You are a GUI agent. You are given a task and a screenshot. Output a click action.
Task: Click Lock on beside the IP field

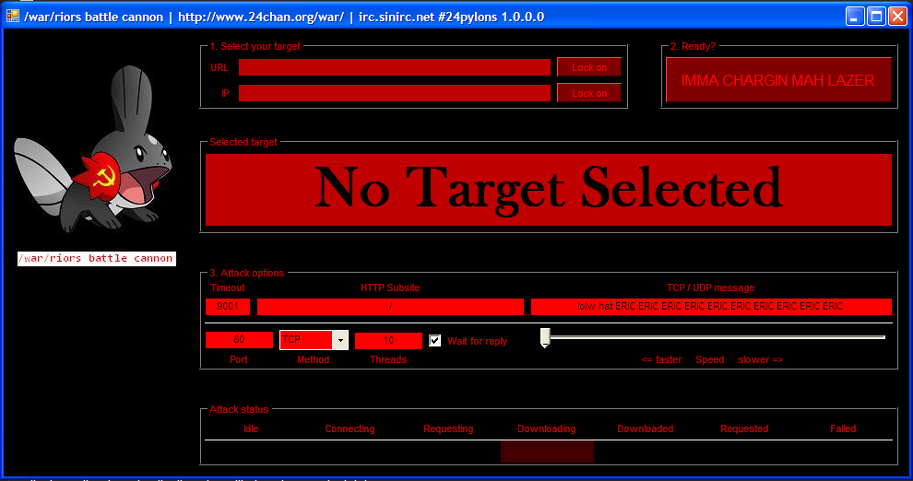click(x=588, y=93)
